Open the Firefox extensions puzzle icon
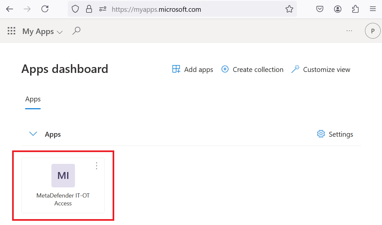This screenshot has height=225, width=382. 355,9
